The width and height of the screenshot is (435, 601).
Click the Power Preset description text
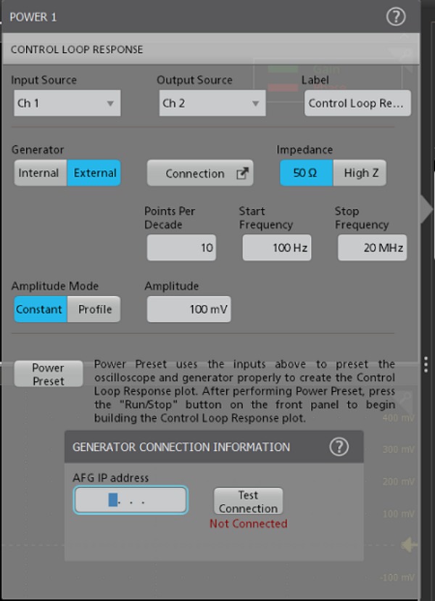click(244, 391)
